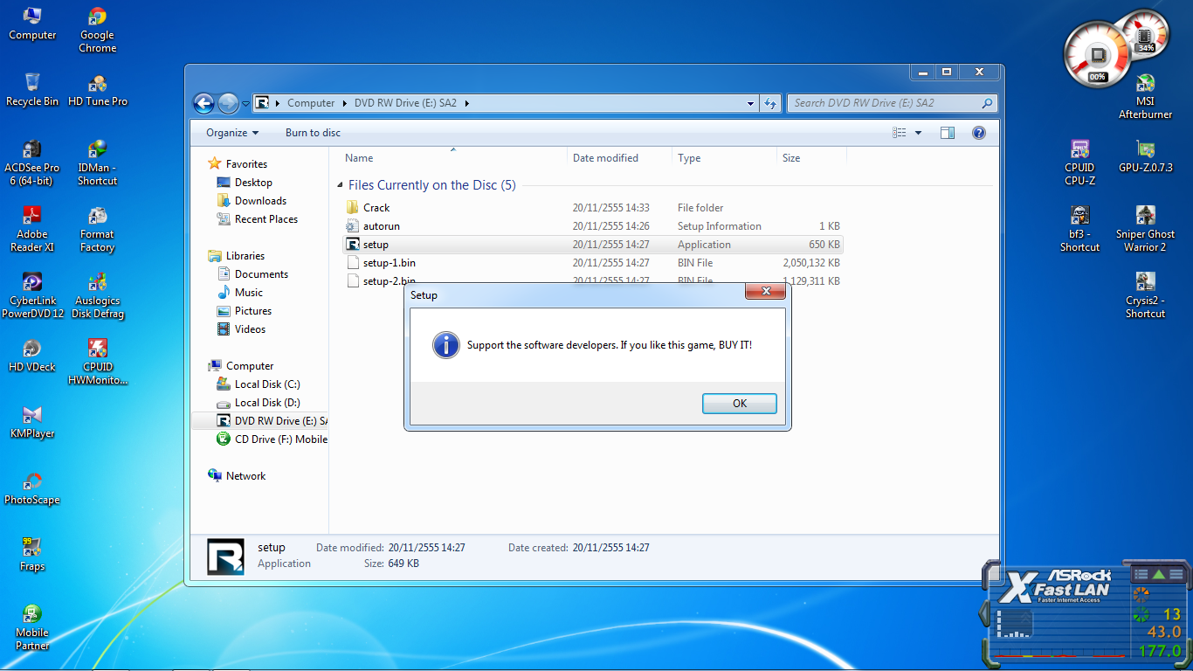Select Adobe Reader XI desktop icon
This screenshot has height=671, width=1193.
(32, 229)
